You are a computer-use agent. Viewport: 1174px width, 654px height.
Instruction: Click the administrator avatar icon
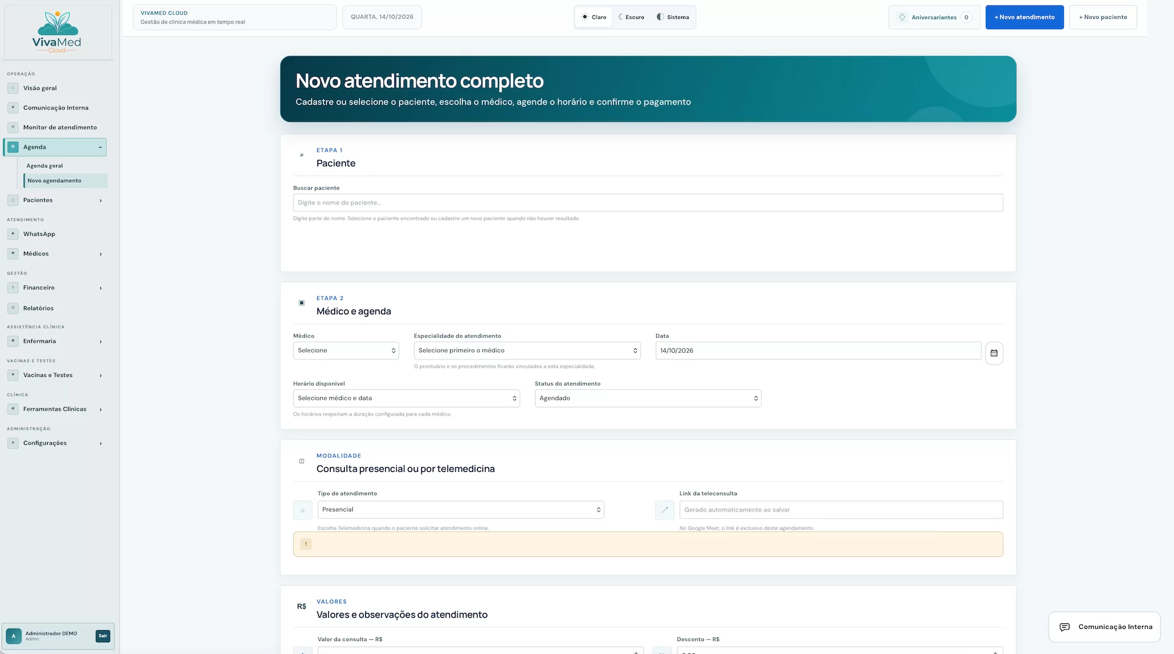point(13,636)
